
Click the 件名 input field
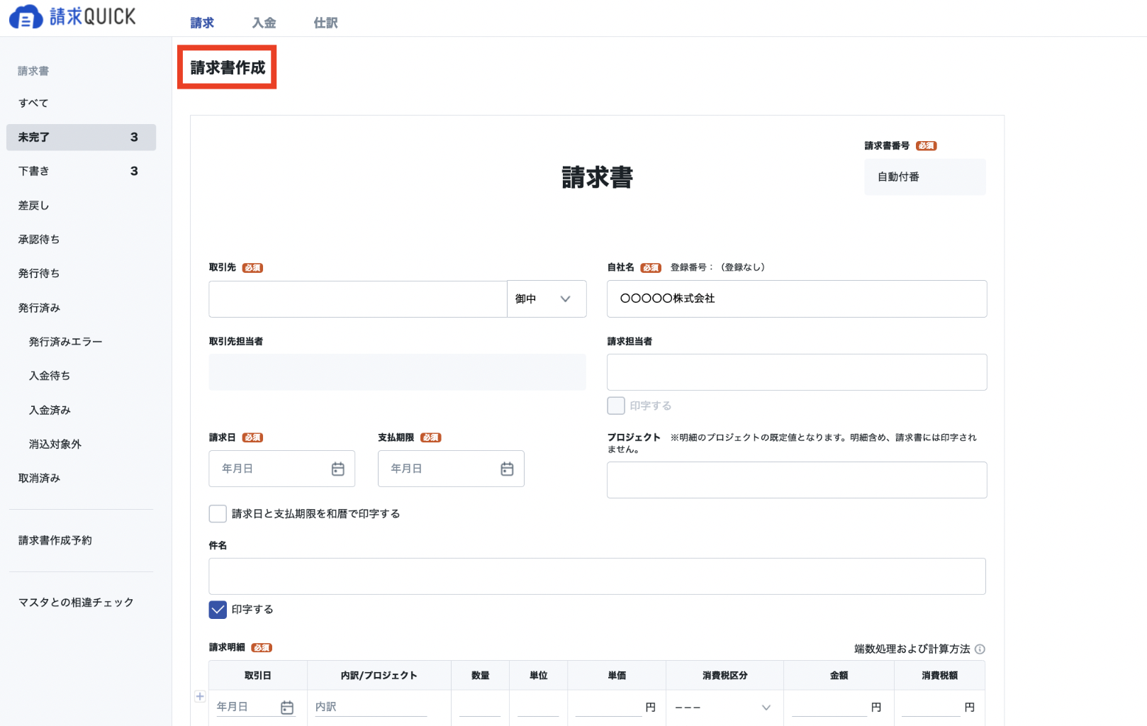(x=597, y=576)
